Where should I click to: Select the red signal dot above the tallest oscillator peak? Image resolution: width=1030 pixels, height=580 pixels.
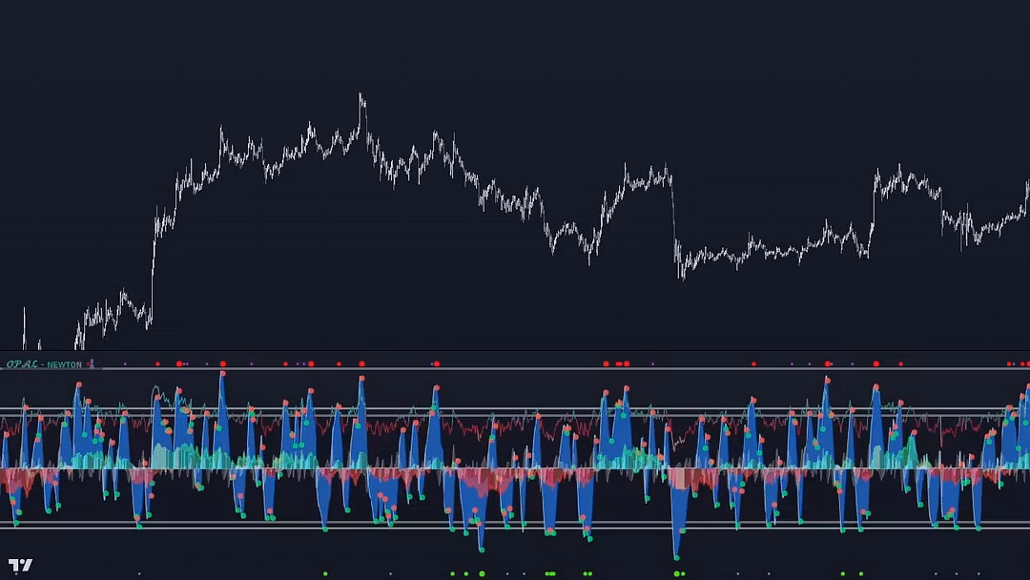pos(222,363)
